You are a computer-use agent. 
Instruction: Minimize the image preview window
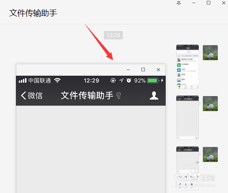coord(128,69)
